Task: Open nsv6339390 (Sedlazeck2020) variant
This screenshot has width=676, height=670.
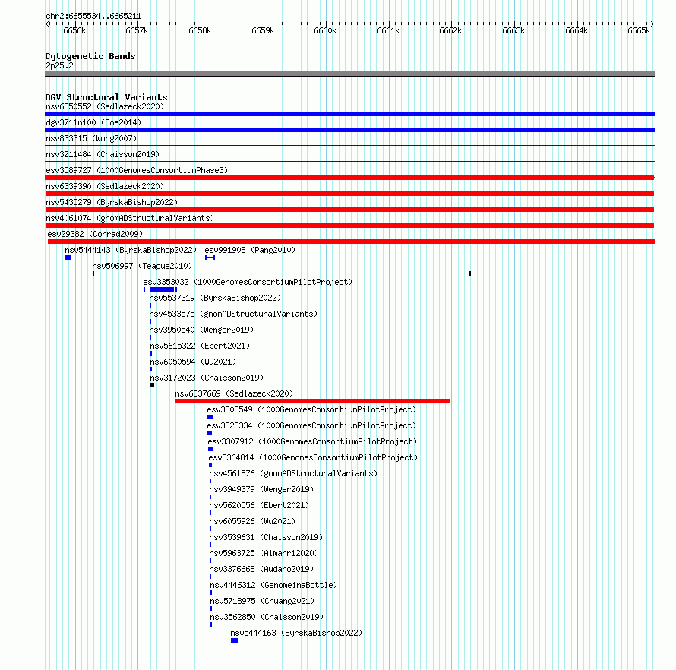Action: tap(105, 186)
